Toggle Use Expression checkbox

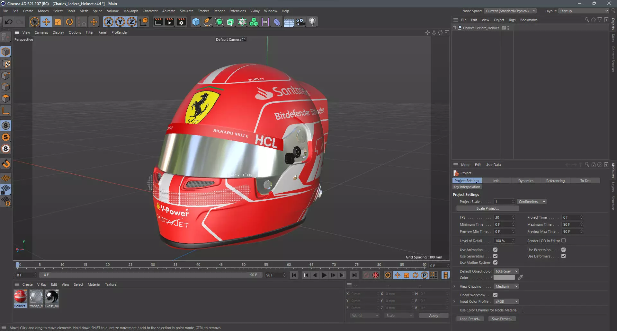click(x=563, y=250)
